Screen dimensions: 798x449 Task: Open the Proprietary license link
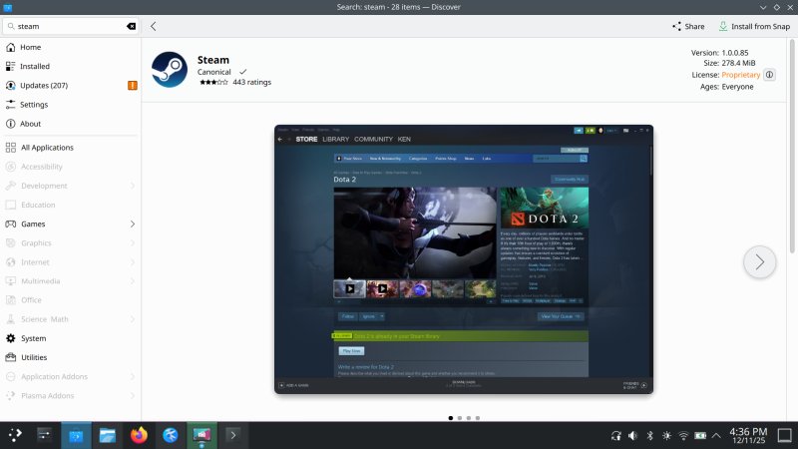tap(740, 75)
